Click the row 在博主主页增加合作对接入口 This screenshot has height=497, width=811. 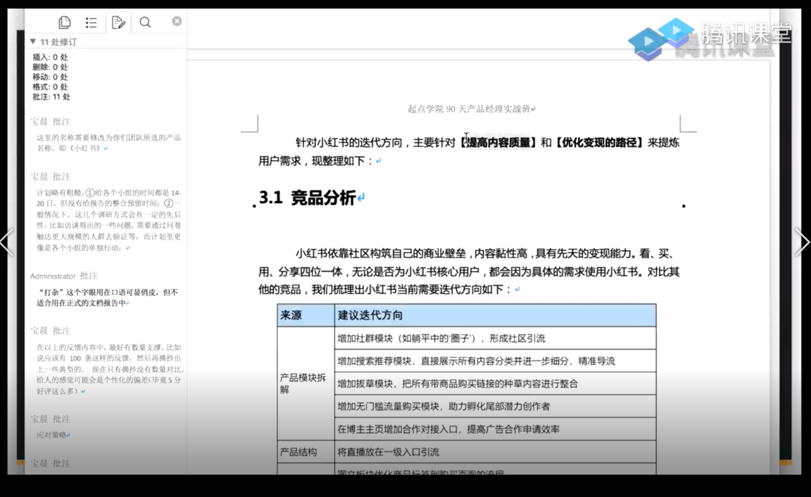[495, 429]
